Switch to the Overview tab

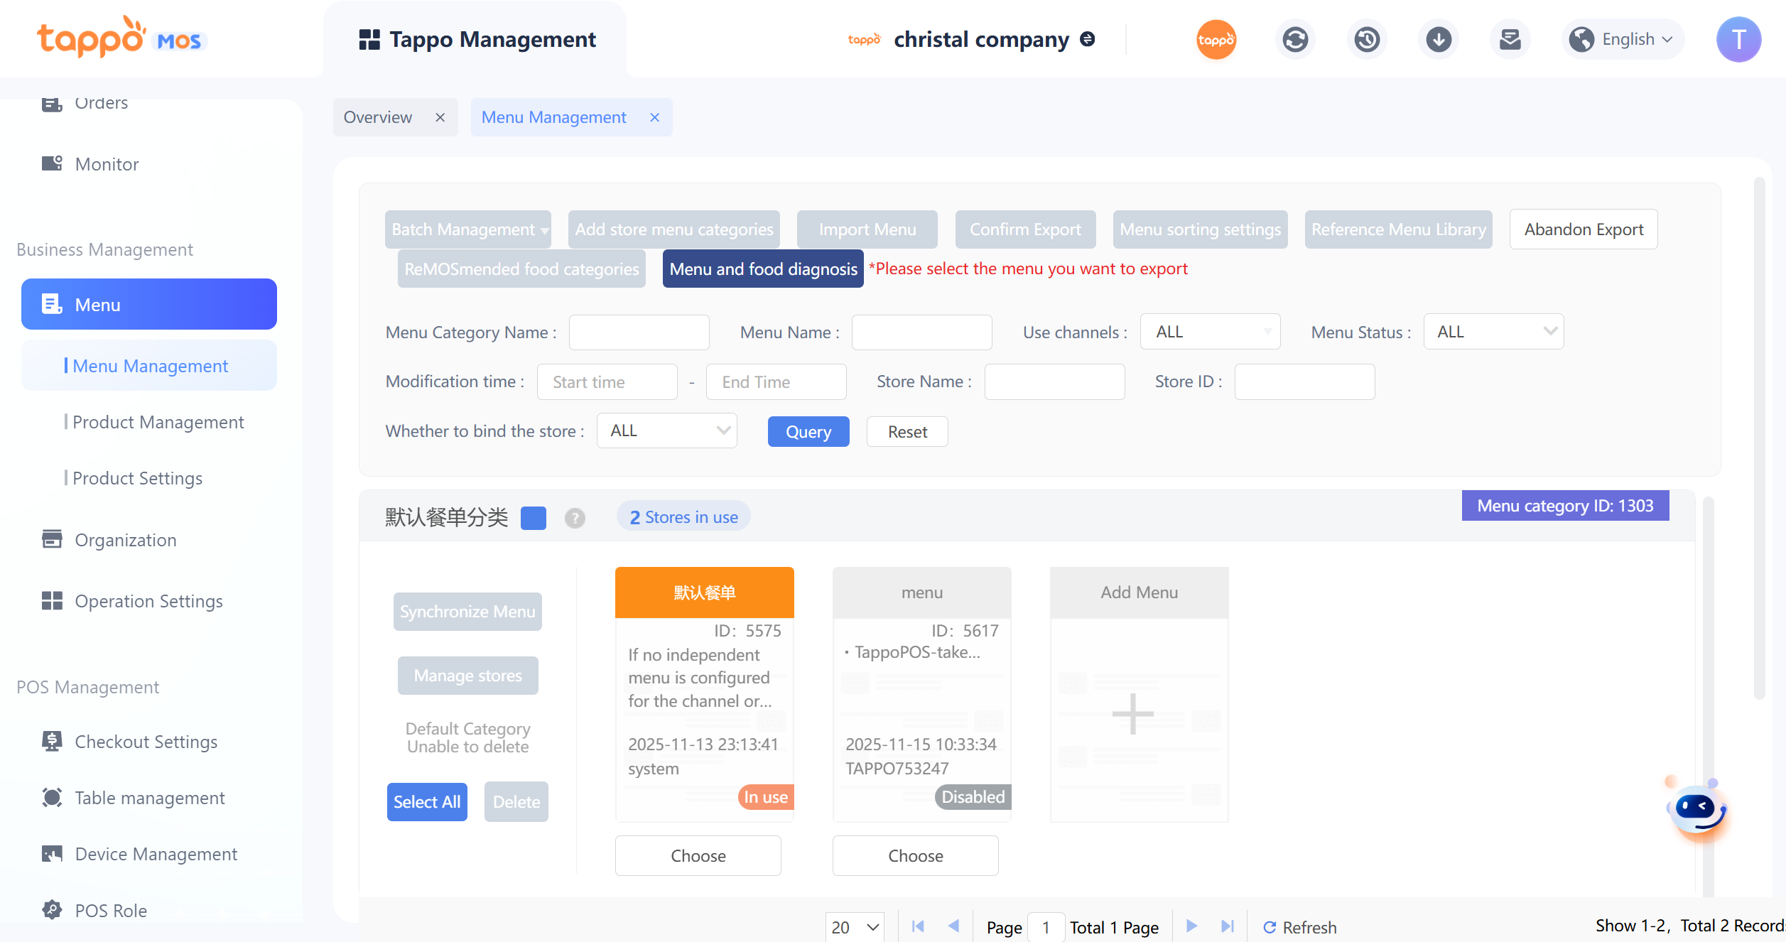[x=378, y=117]
